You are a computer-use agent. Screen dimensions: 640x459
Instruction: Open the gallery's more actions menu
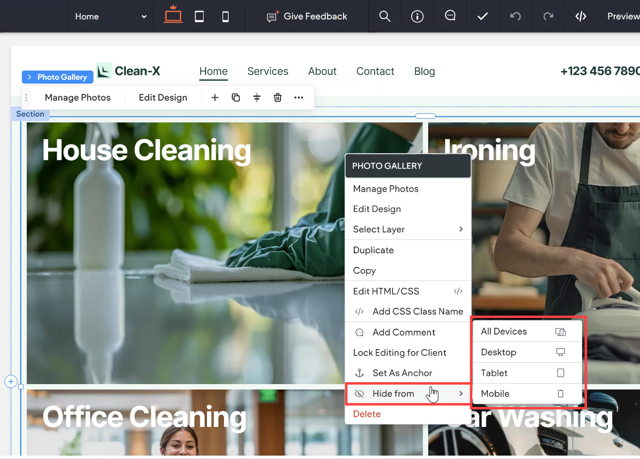pyautogui.click(x=298, y=97)
